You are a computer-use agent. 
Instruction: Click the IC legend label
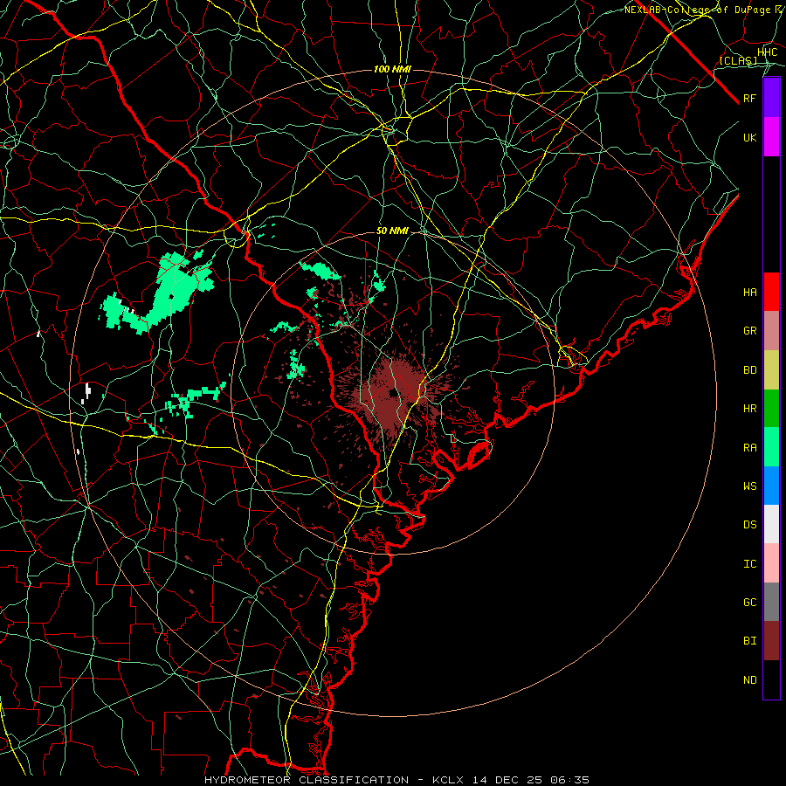click(750, 564)
